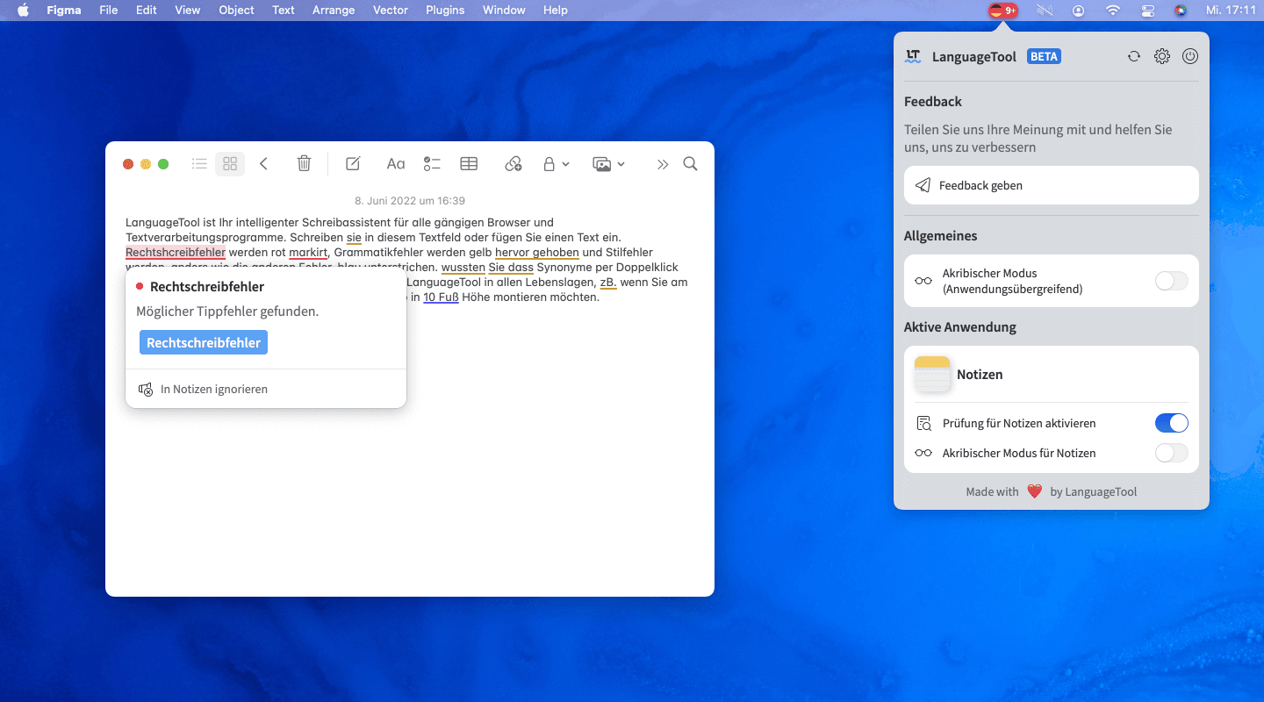Open the media photo dropdown
1264x702 pixels.
[x=608, y=163]
